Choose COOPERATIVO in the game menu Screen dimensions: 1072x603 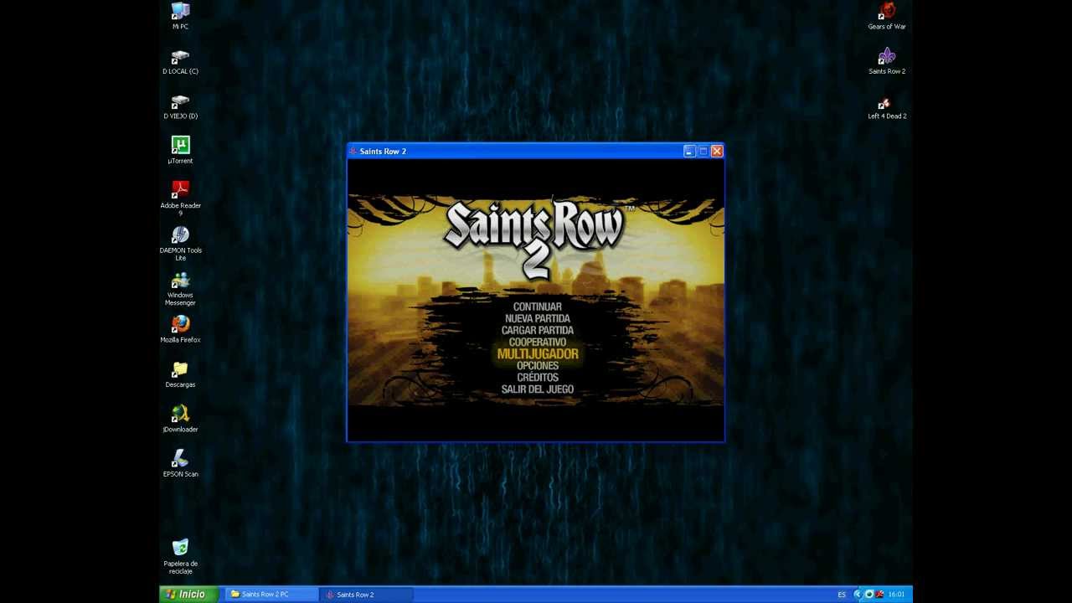pyautogui.click(x=537, y=342)
